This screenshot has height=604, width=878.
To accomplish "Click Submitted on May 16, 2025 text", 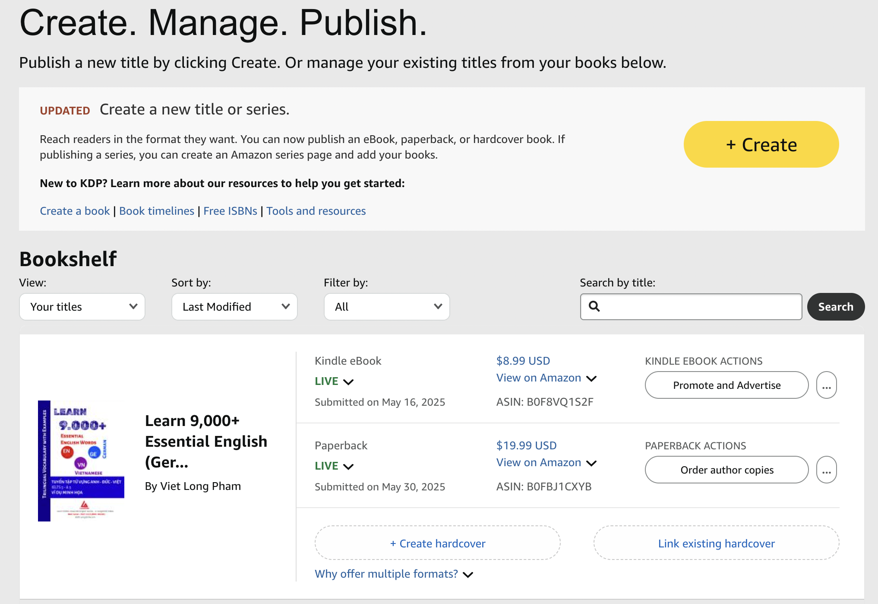I will 380,402.
